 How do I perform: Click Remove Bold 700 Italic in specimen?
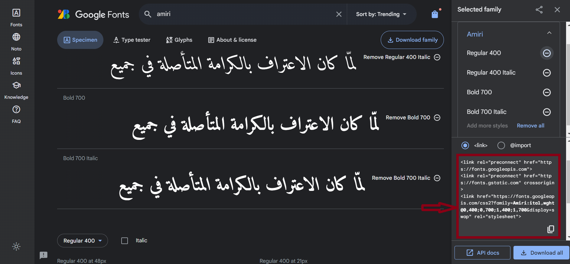[x=406, y=178]
